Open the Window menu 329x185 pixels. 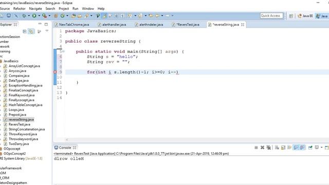click(x=88, y=9)
